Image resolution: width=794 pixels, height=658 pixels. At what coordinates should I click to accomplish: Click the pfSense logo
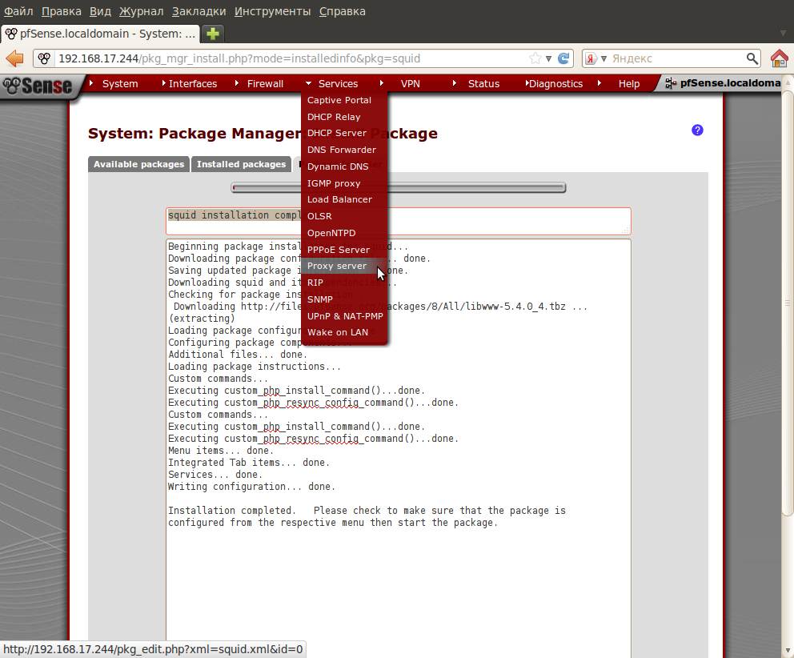tap(38, 86)
